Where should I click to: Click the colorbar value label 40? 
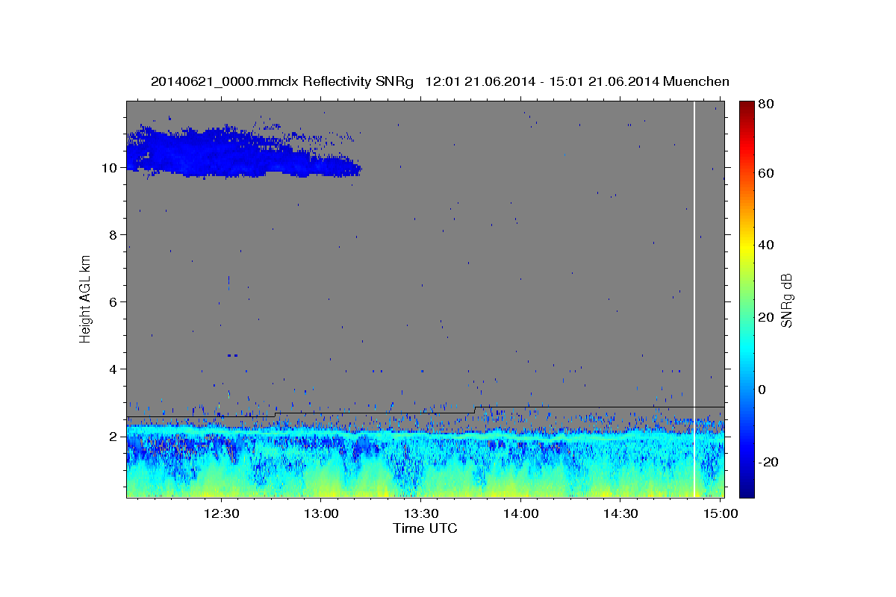[765, 245]
